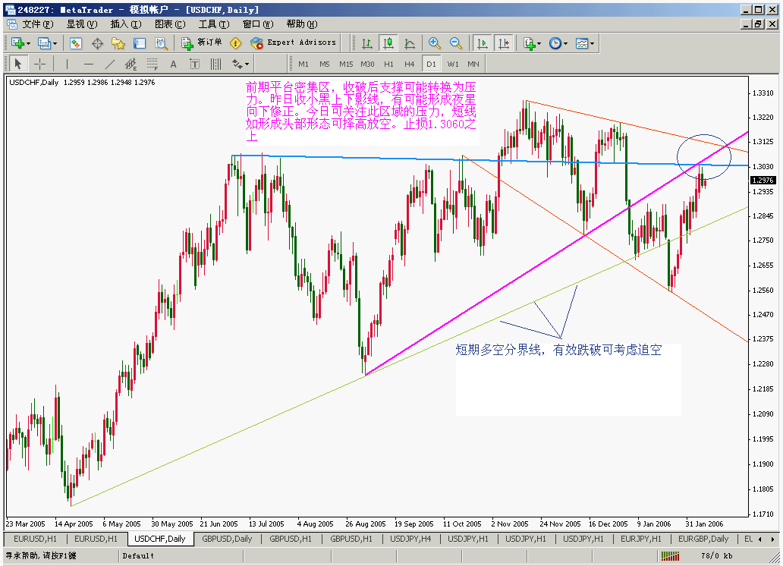Open the 图表(C) menu
Image resolution: width=783 pixels, height=566 pixels.
[170, 24]
